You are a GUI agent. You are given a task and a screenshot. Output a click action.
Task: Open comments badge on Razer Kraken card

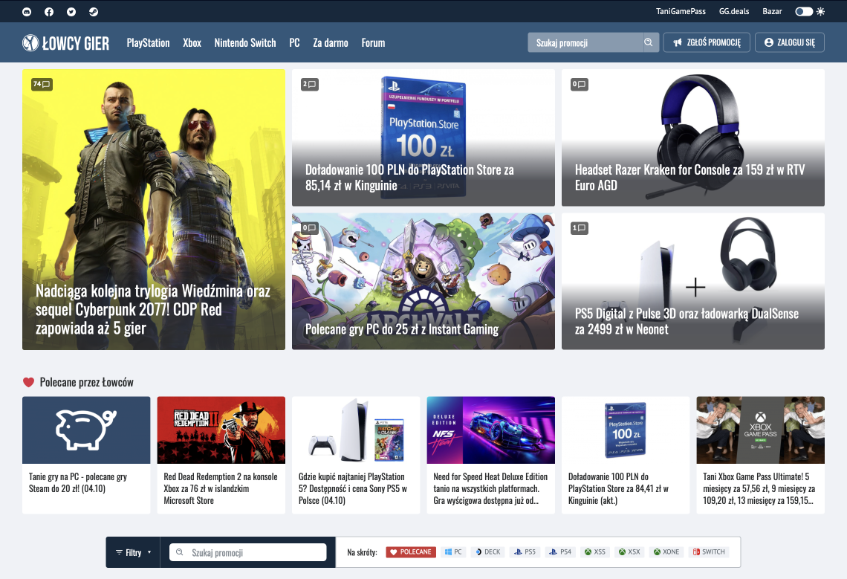tap(579, 84)
